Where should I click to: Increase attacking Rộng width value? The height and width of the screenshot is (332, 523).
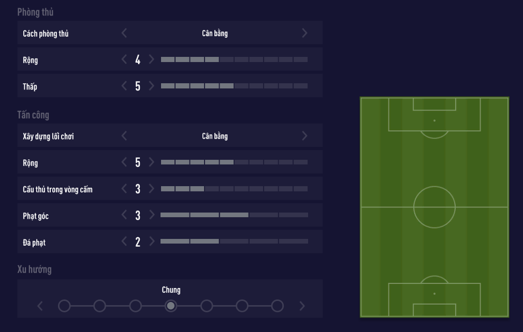pos(151,162)
